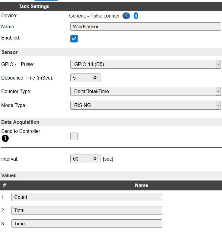
Task: Select the Total value name field
Action: pos(87,210)
